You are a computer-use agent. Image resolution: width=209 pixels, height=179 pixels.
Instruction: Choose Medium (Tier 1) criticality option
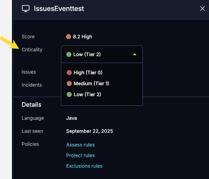91,84
